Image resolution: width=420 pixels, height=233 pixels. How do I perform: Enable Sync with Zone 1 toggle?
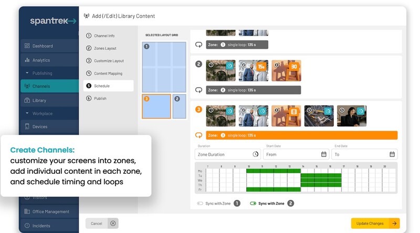click(200, 203)
